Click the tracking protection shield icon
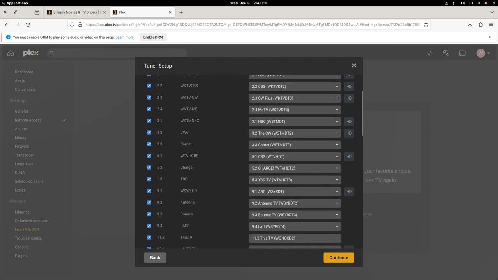Screen dimensions: 498x280 click(72, 24)
